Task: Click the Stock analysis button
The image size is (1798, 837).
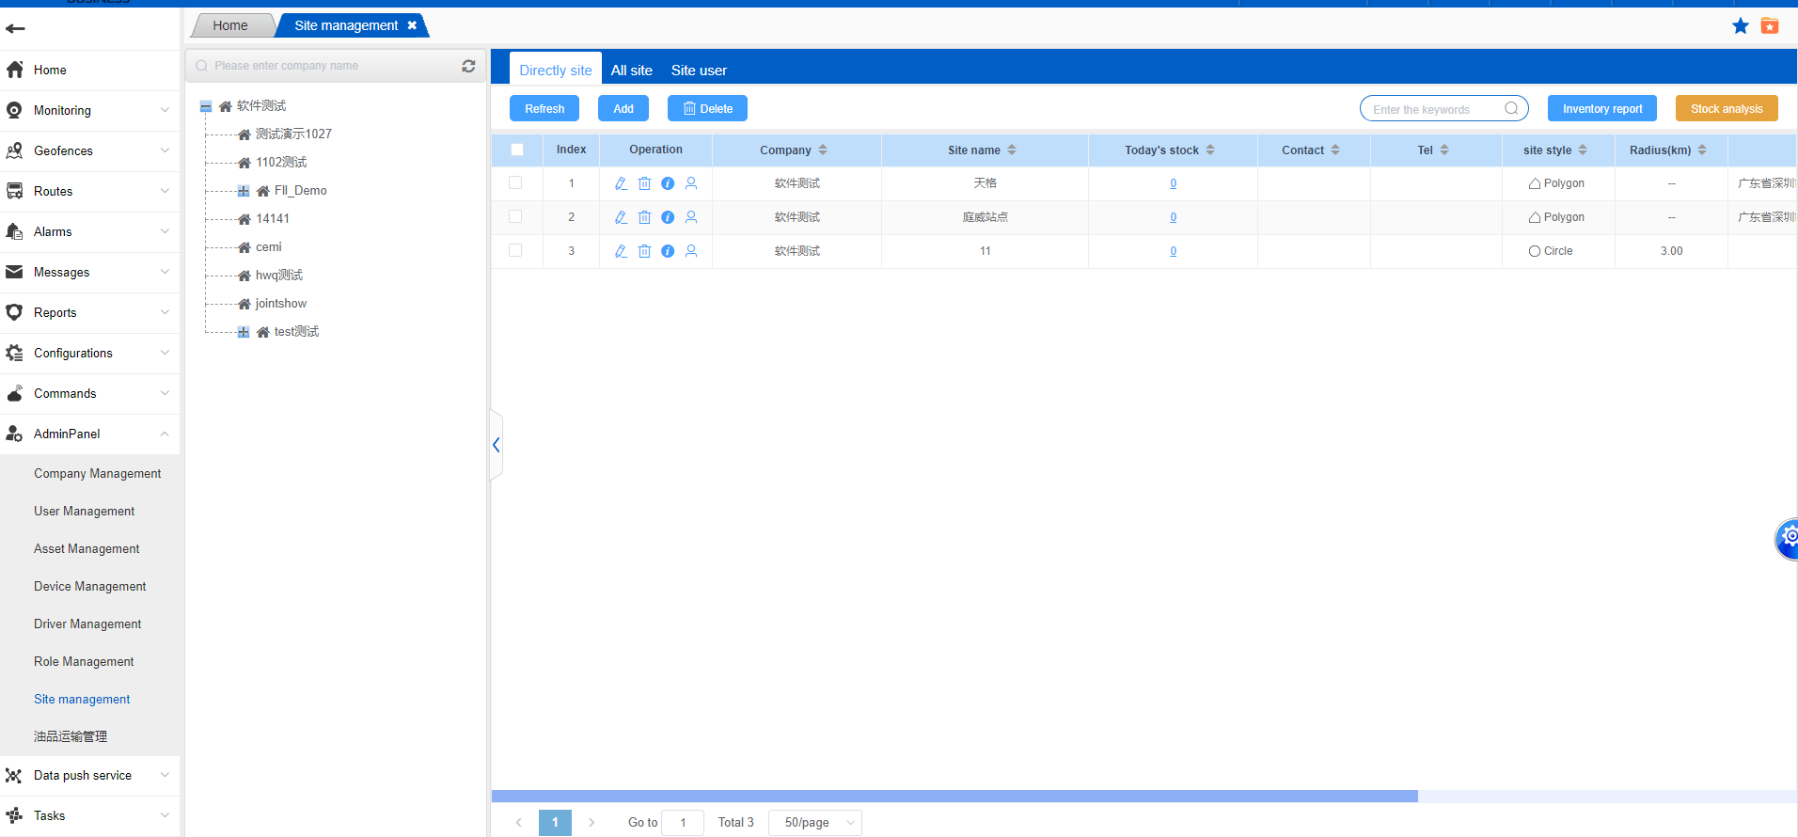Action: pos(1727,109)
